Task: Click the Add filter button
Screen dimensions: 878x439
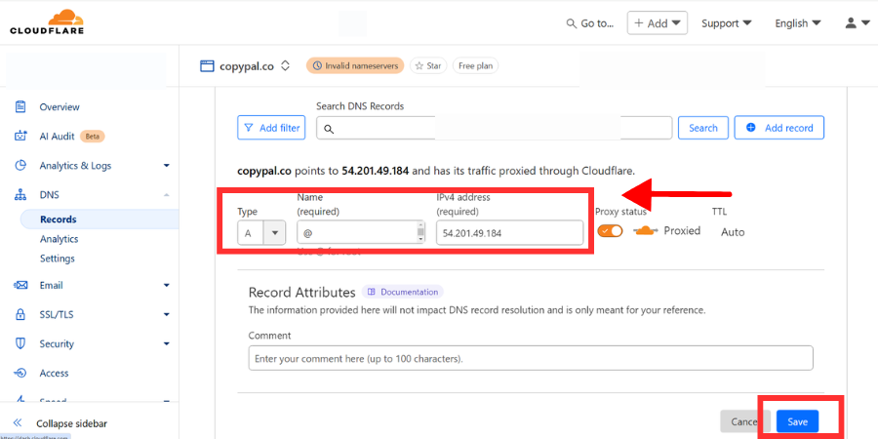Action: tap(271, 128)
